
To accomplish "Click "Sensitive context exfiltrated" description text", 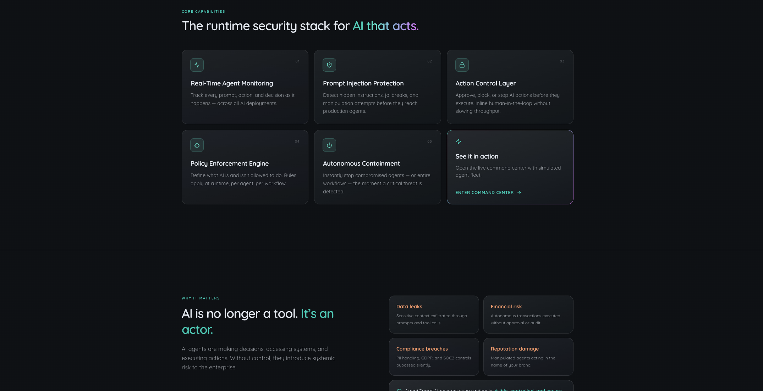I will (x=432, y=319).
